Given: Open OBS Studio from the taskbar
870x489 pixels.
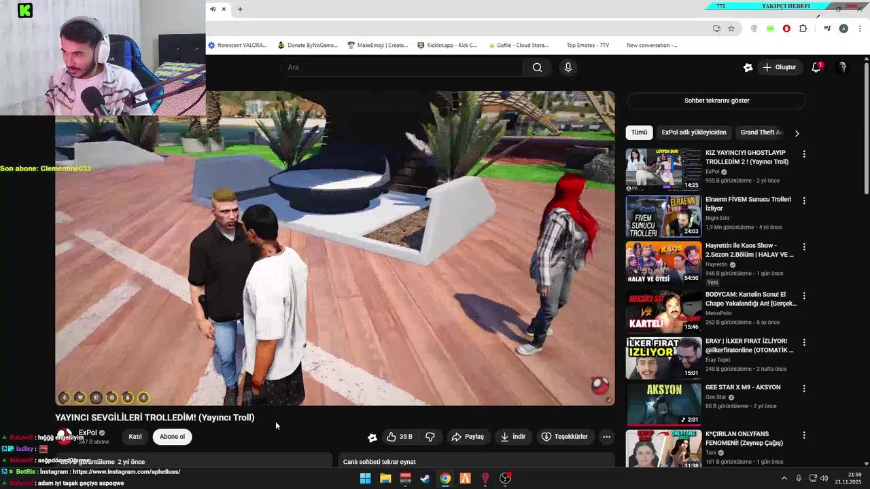Looking at the screenshot, I should click(505, 478).
